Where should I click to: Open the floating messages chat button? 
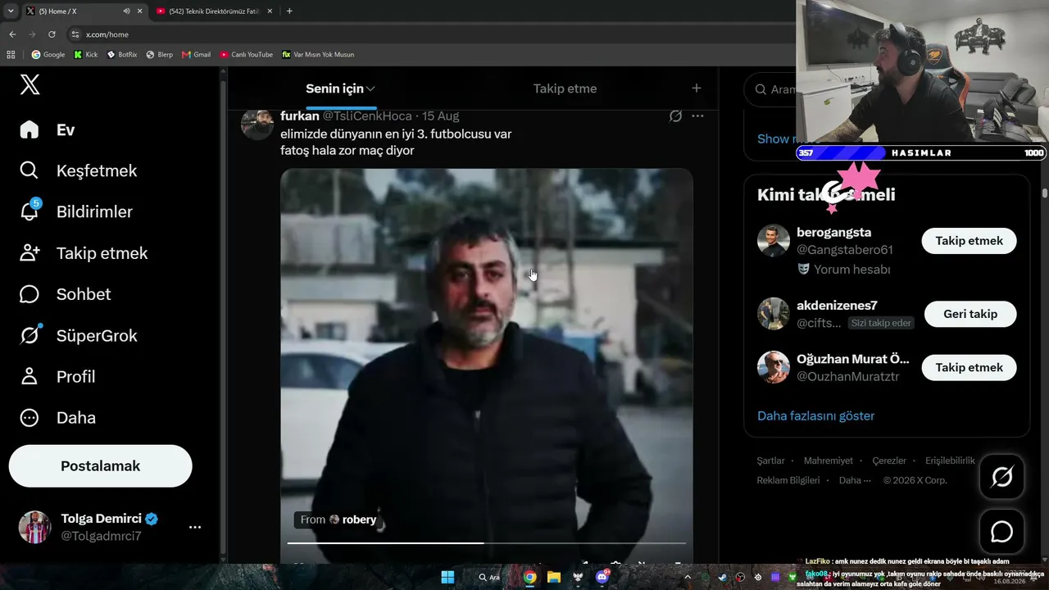point(1001,532)
